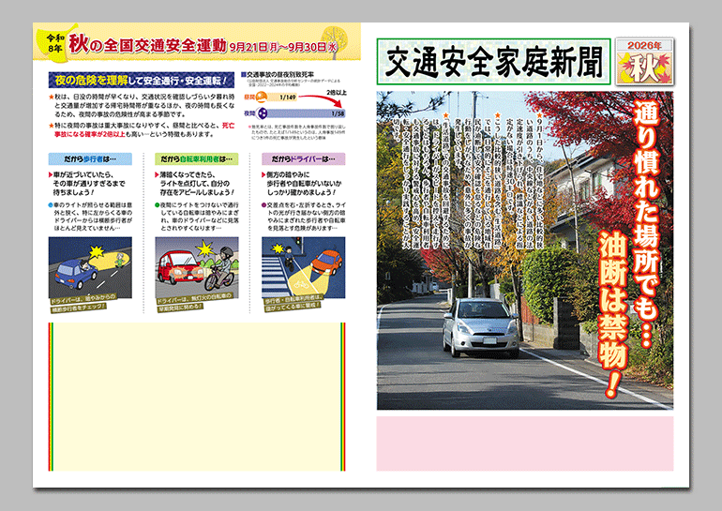
Task: Click the だから自転車利用者は… green label
Action: click(197, 158)
